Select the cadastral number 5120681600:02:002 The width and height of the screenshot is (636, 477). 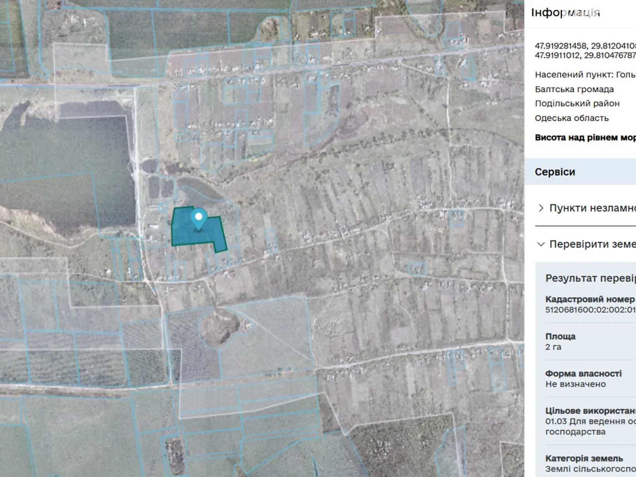point(590,310)
